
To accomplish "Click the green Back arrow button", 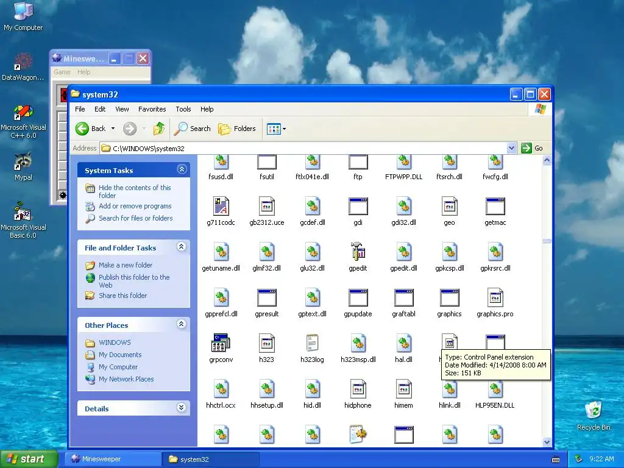I will (82, 129).
